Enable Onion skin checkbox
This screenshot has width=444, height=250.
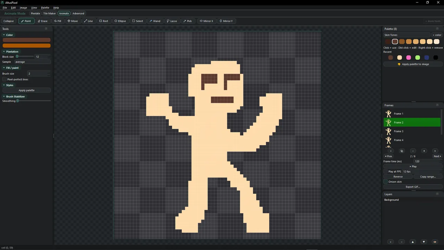pos(385,182)
